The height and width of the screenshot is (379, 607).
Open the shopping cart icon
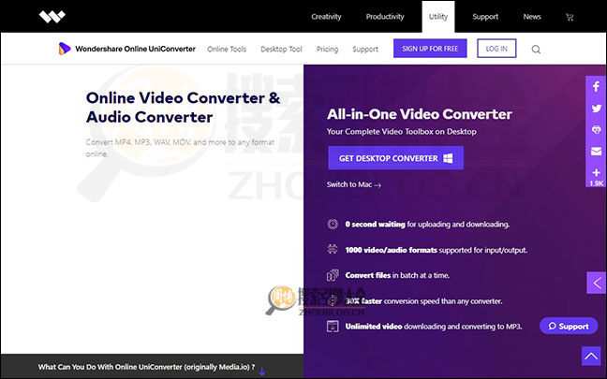coord(570,17)
